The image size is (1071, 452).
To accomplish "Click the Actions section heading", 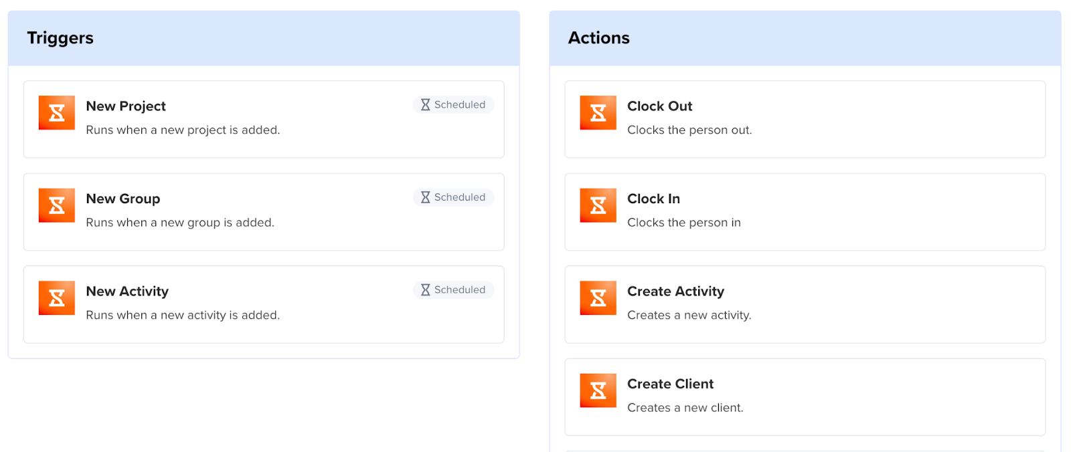I will [x=599, y=38].
